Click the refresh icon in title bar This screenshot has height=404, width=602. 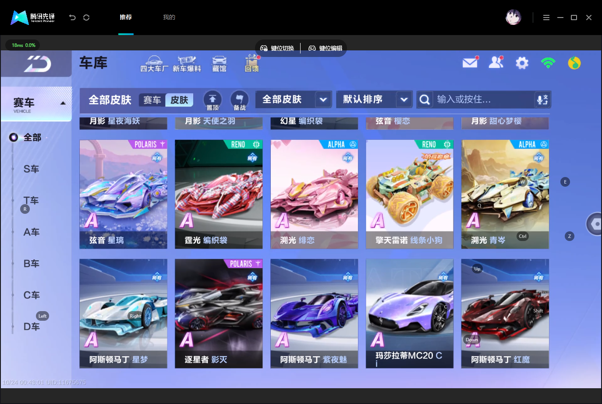[86, 17]
